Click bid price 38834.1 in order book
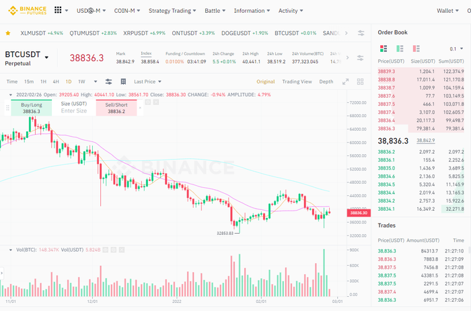The width and height of the screenshot is (471, 311). (386, 209)
